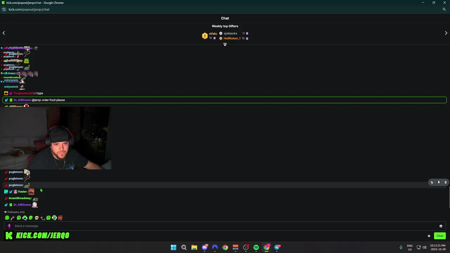Open Windows taskbar search
This screenshot has height=253, width=450.
click(x=184, y=247)
